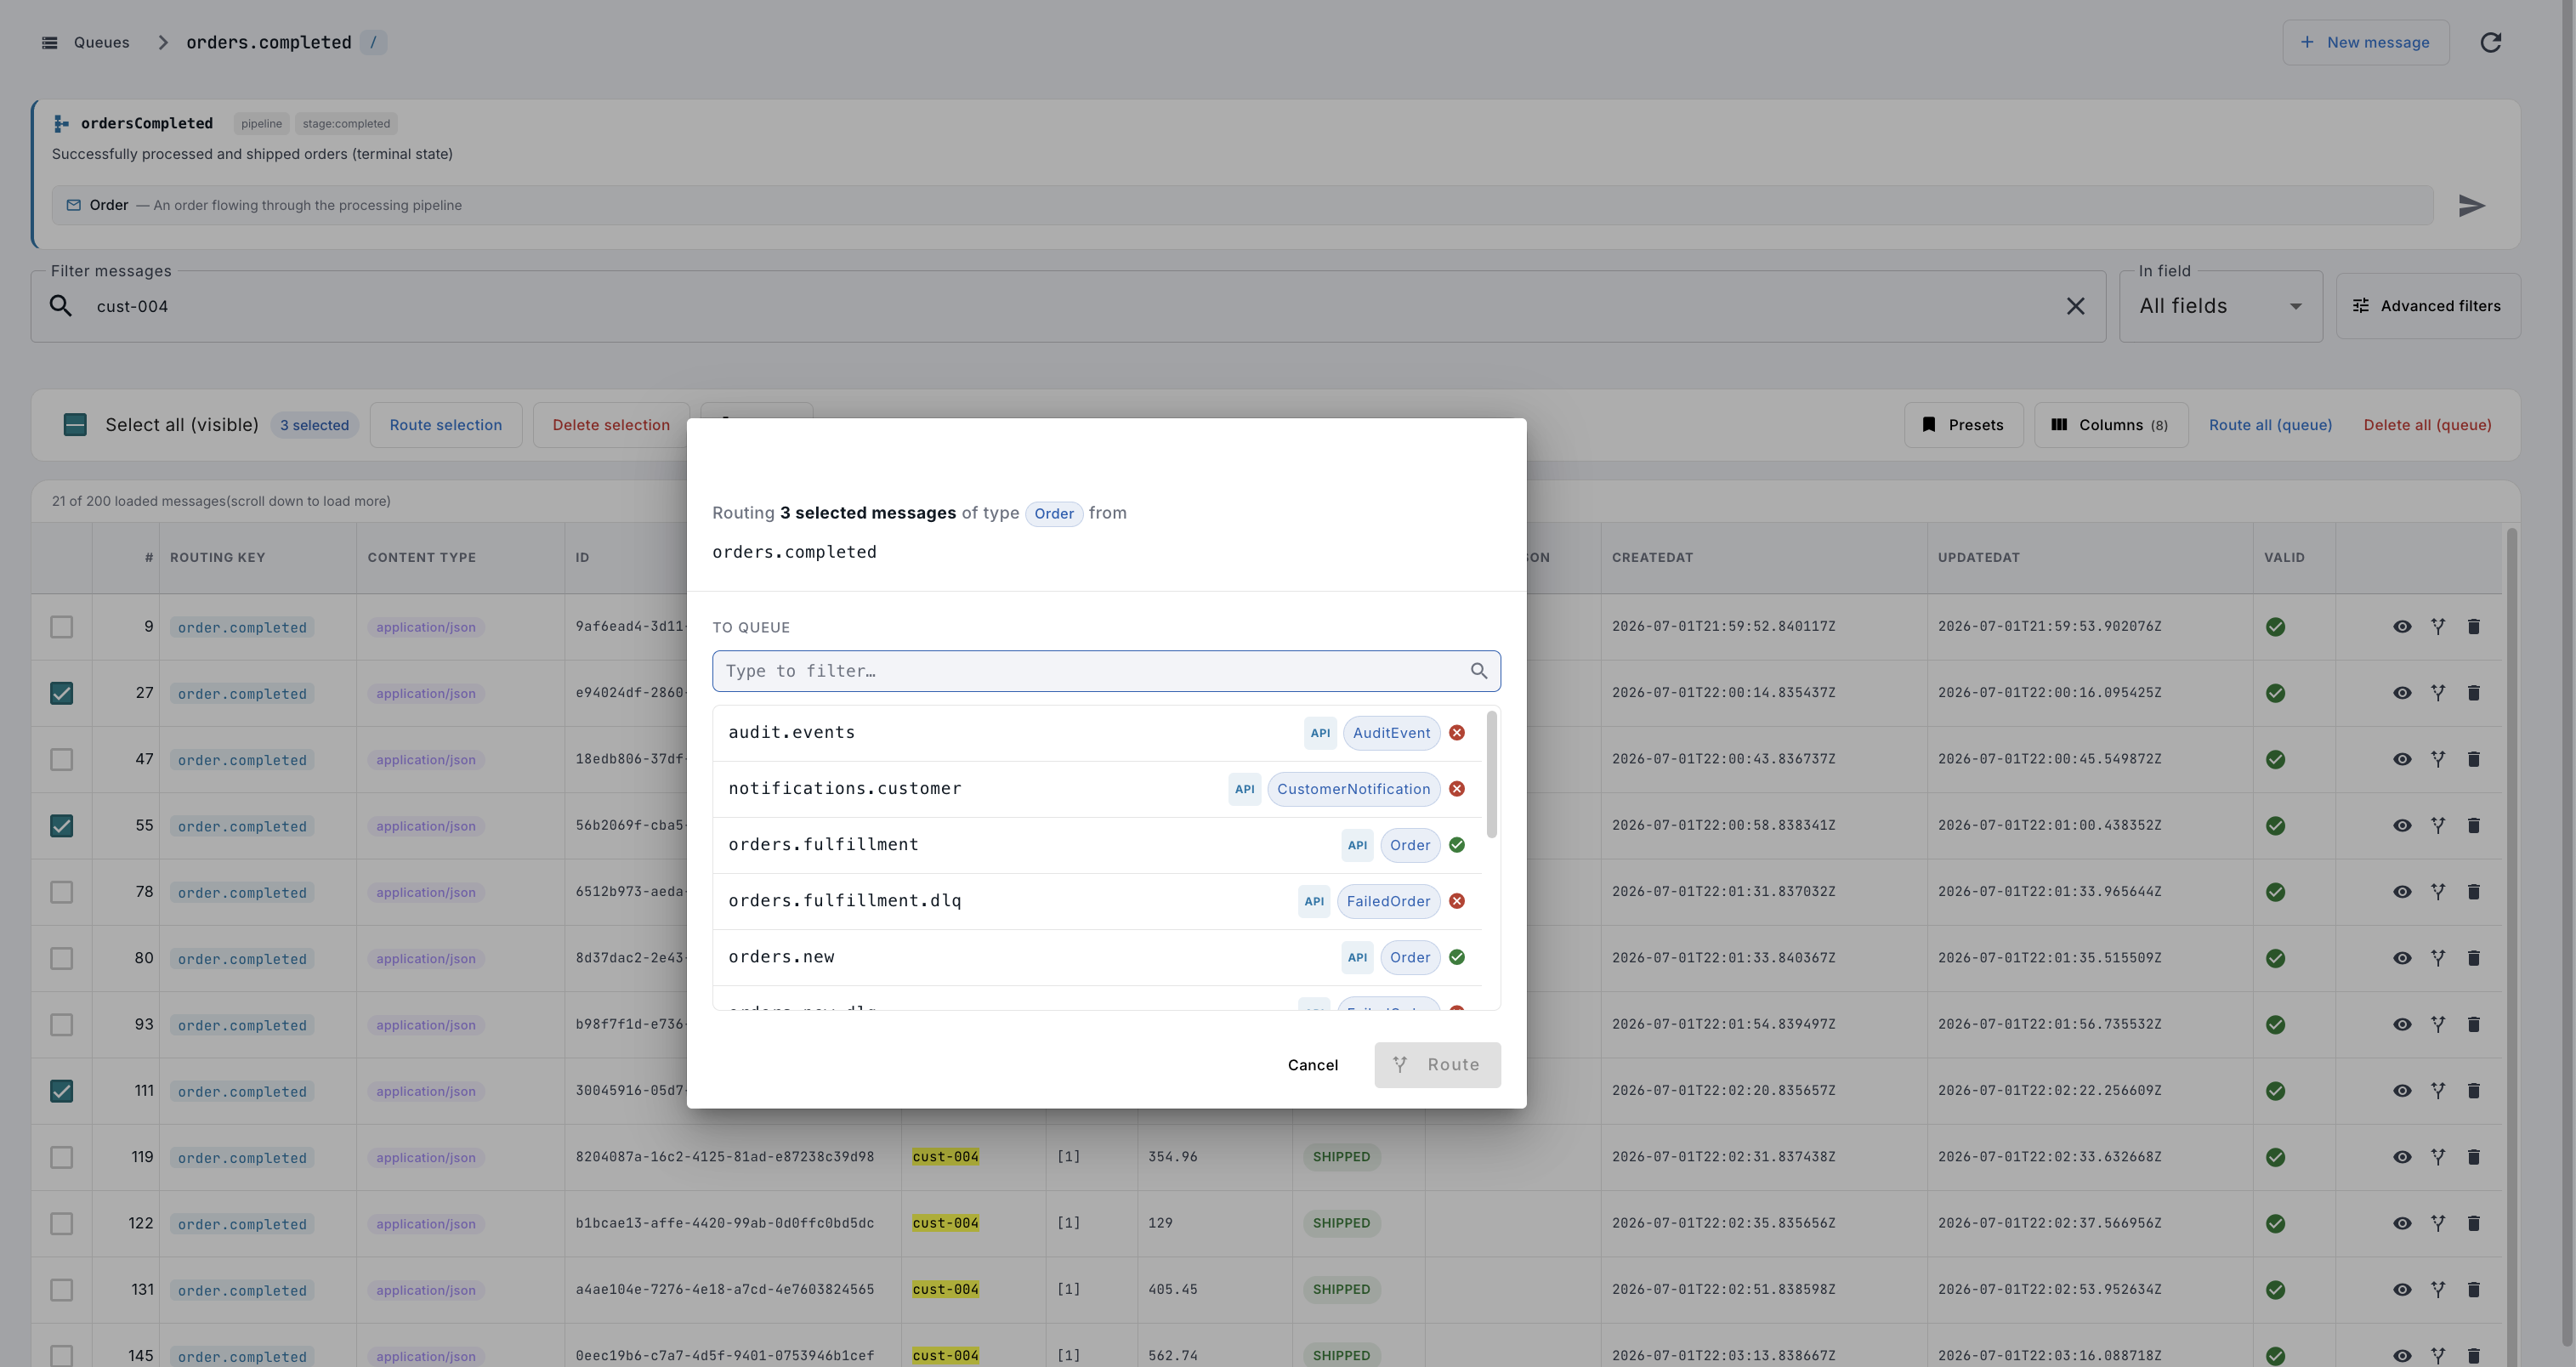Image resolution: width=2576 pixels, height=1367 pixels.
Task: Check the row 9 checkbox
Action: 62,627
